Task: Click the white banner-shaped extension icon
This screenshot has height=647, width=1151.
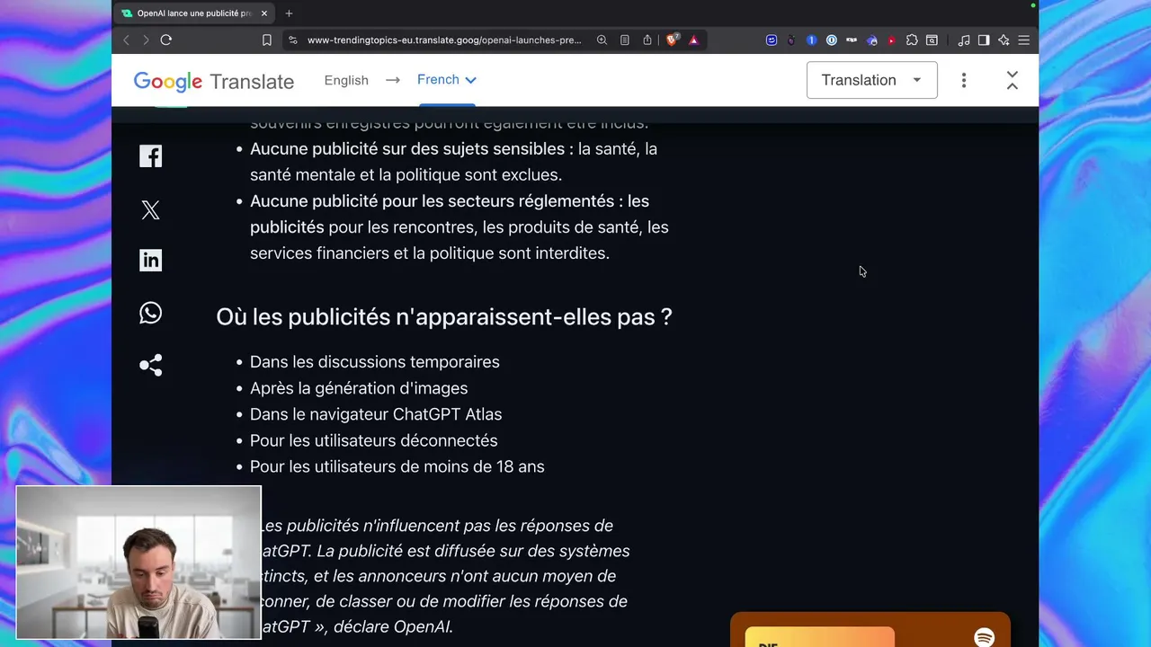Action: (852, 40)
